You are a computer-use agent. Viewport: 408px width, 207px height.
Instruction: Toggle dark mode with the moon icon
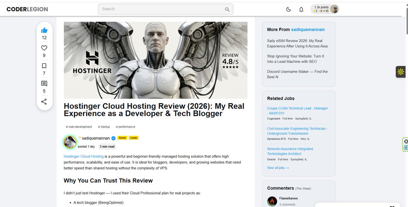coord(289,10)
